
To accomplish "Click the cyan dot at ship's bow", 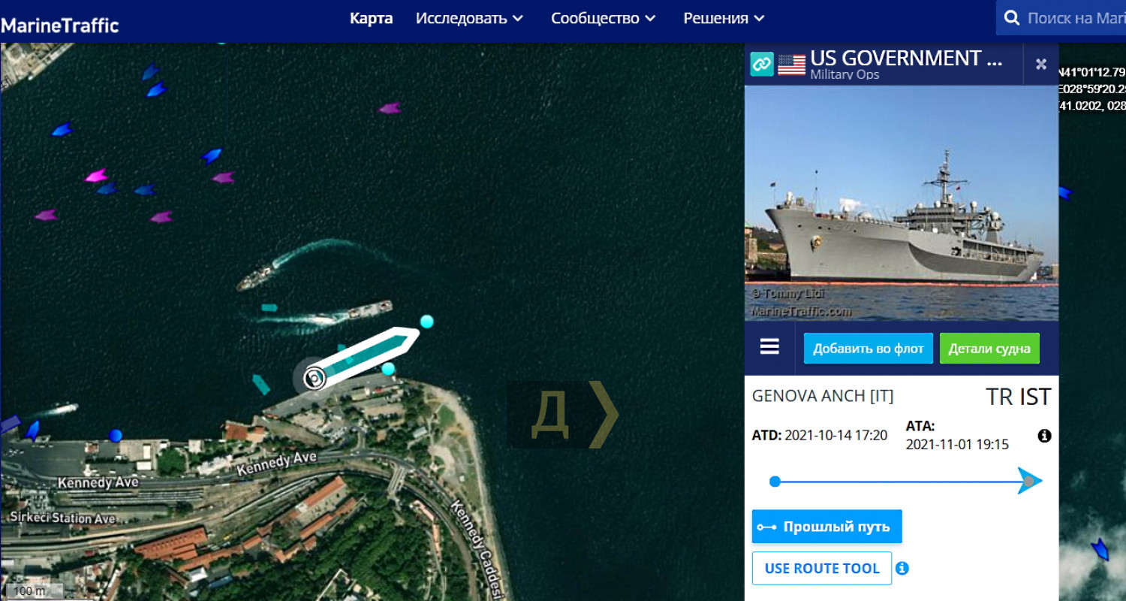I will (427, 322).
